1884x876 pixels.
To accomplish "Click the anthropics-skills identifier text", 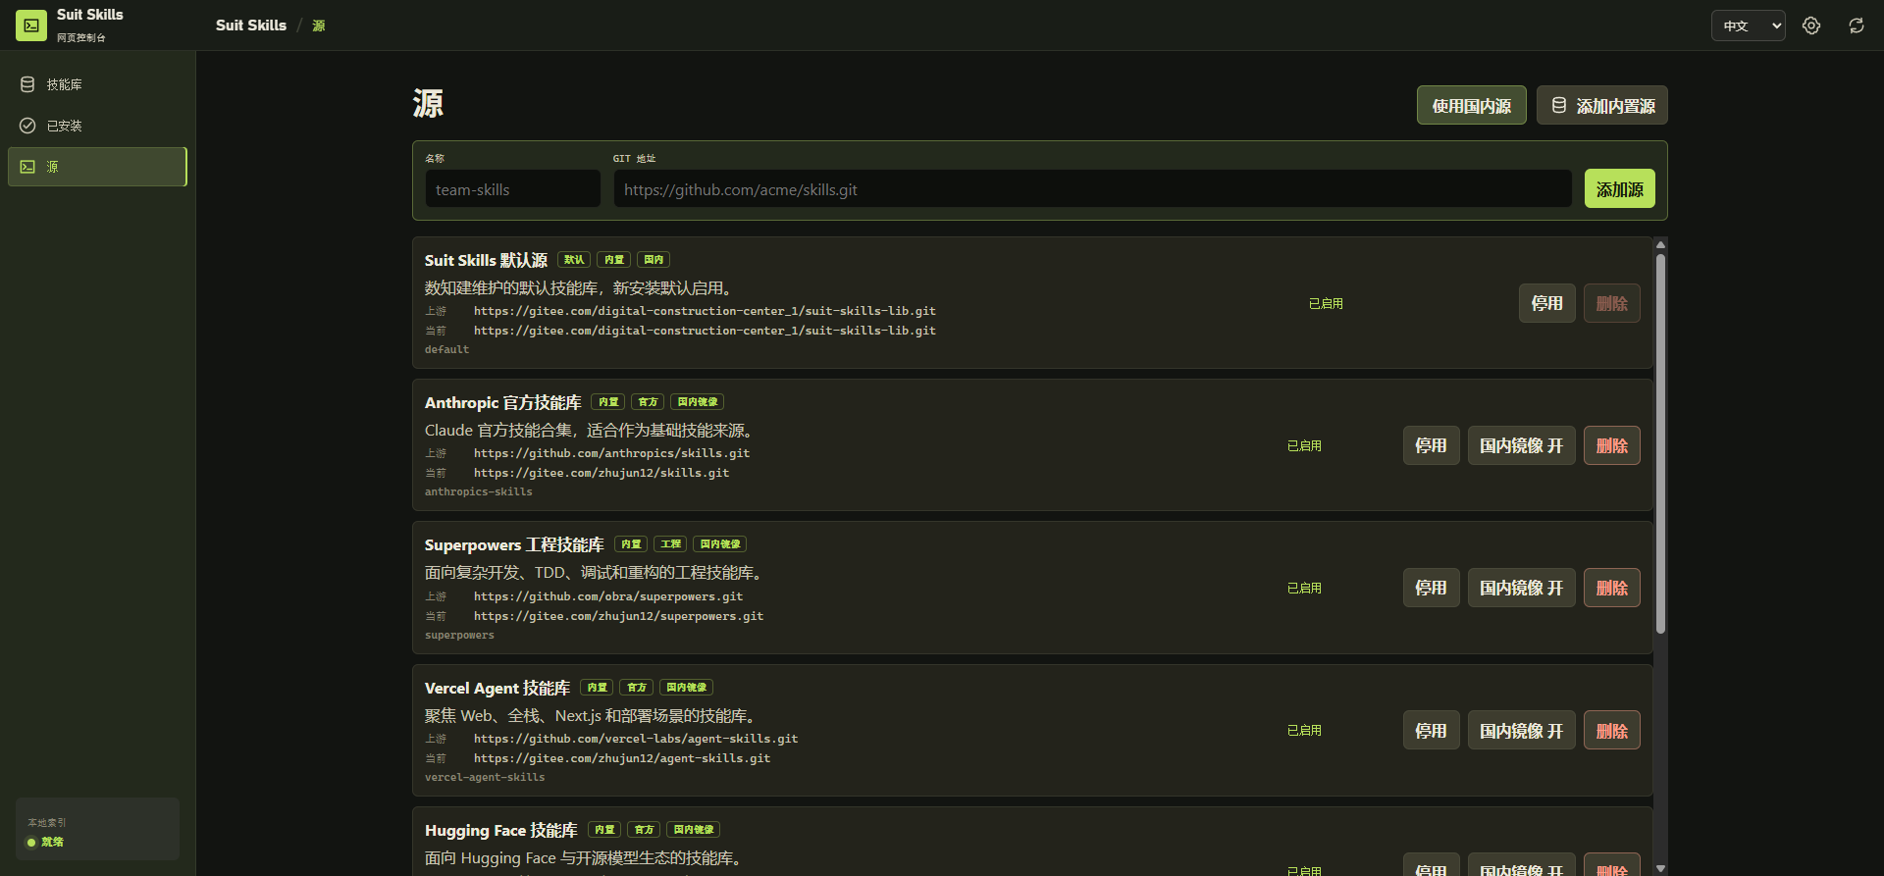I will coord(479,491).
